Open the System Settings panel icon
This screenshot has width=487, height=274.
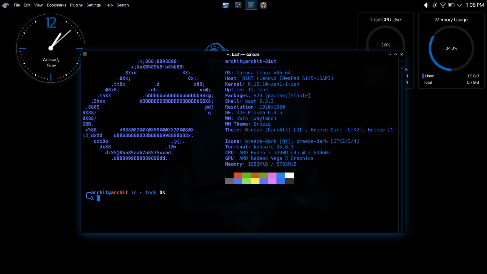click(x=238, y=5)
